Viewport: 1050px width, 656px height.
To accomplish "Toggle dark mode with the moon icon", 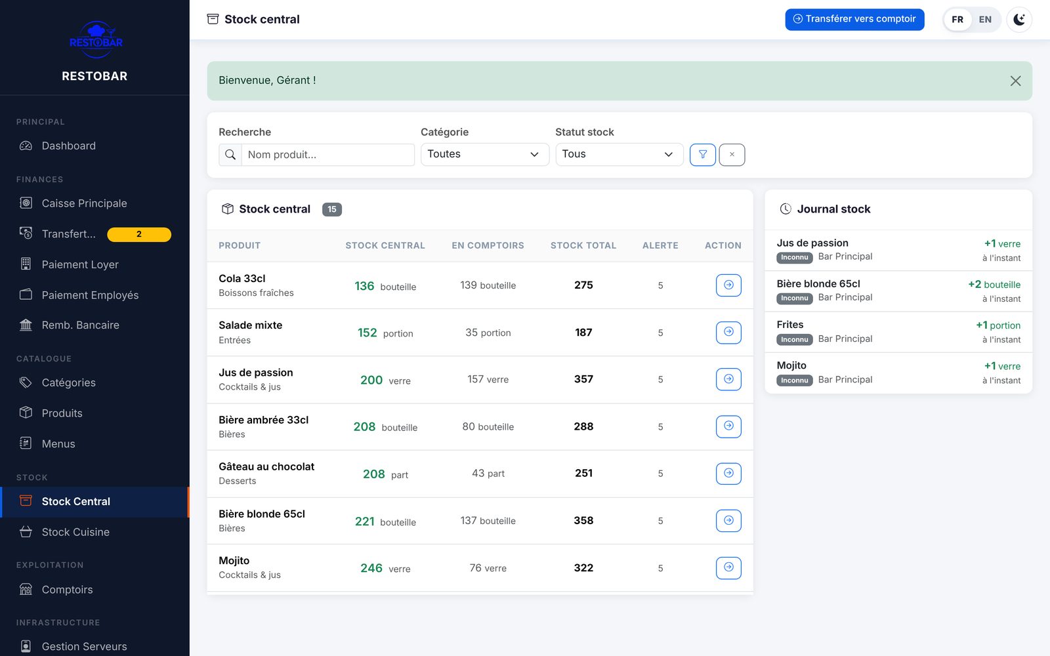I will click(x=1019, y=20).
